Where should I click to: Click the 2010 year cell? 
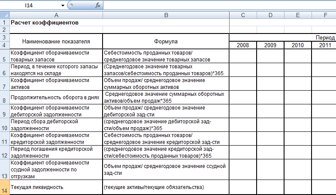[298, 45]
